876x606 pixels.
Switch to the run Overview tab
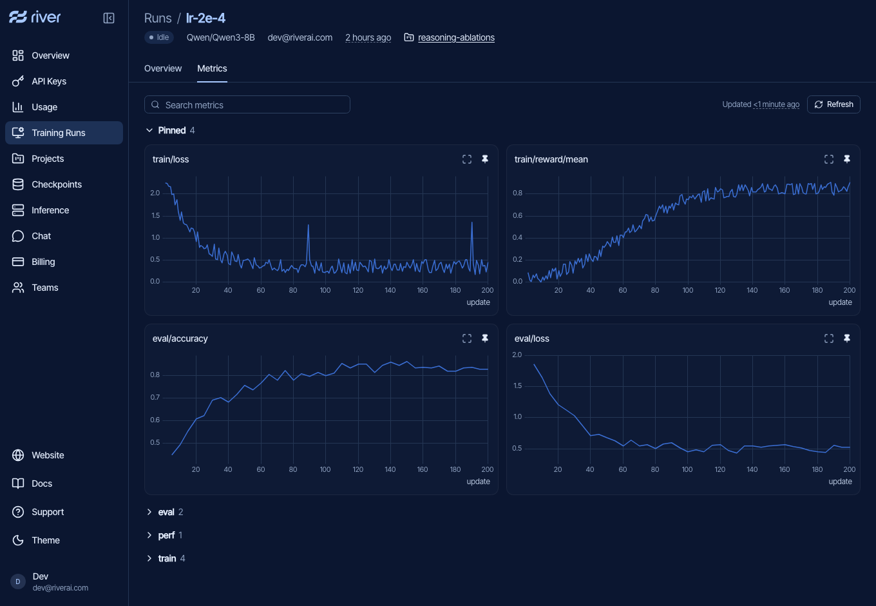(163, 68)
